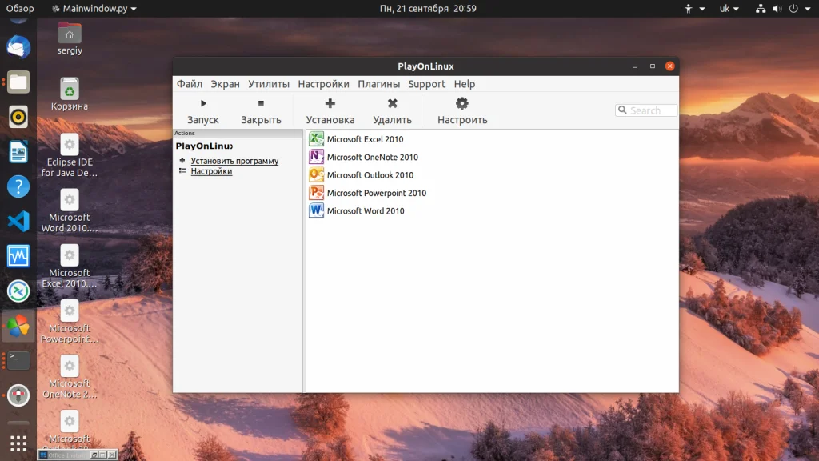Open Microsoft Word 2010 desktop shortcut
The height and width of the screenshot is (461, 819).
click(70, 211)
